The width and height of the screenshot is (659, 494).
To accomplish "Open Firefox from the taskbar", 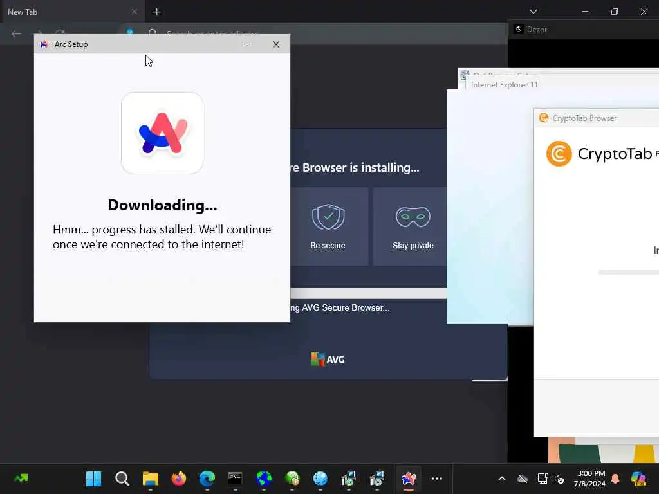I will click(179, 479).
